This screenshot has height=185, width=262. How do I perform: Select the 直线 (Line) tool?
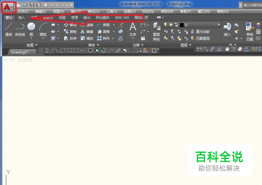point(9,29)
